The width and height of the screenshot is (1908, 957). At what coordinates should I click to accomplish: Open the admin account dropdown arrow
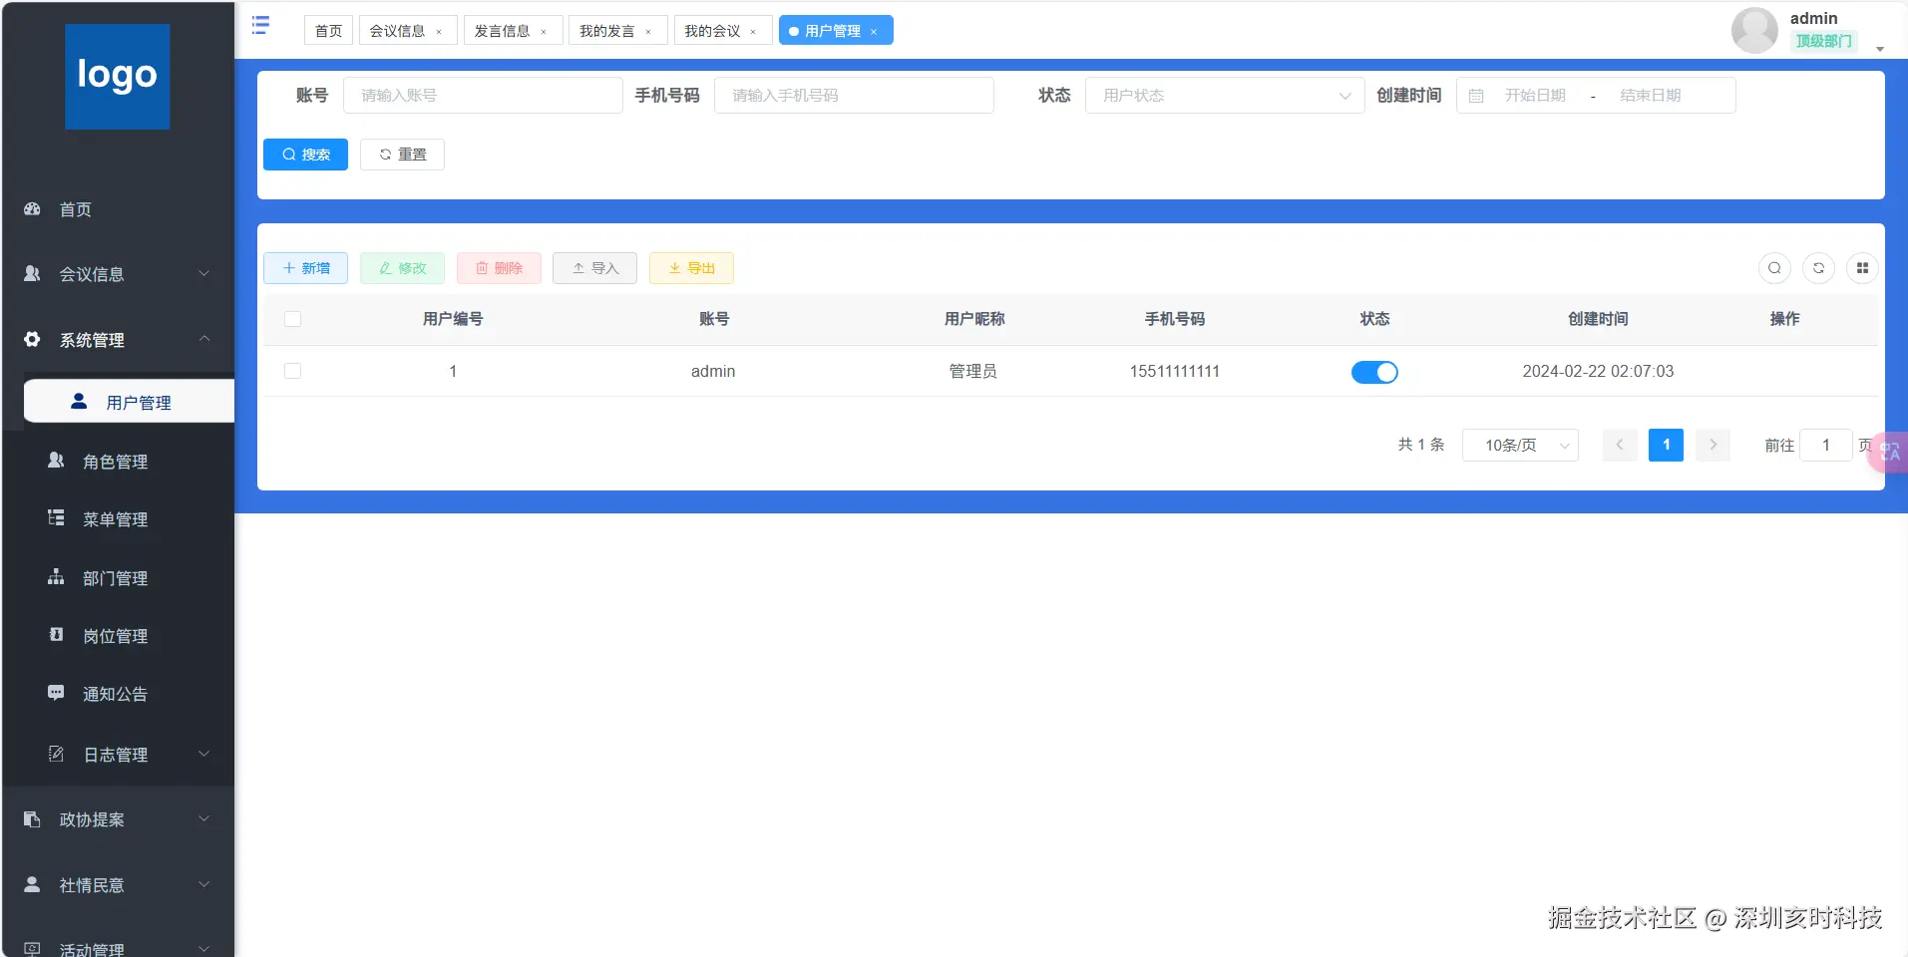click(x=1880, y=49)
